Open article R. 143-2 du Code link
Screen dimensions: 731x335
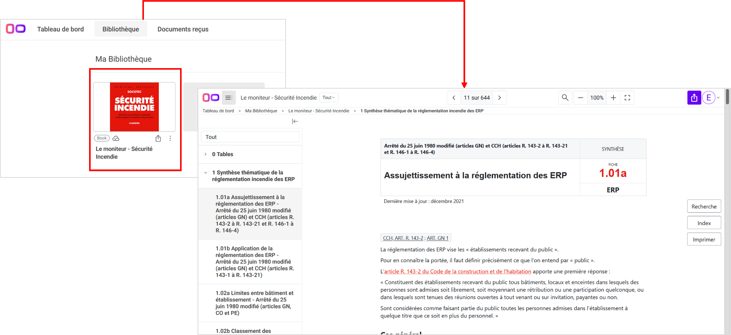point(458,271)
